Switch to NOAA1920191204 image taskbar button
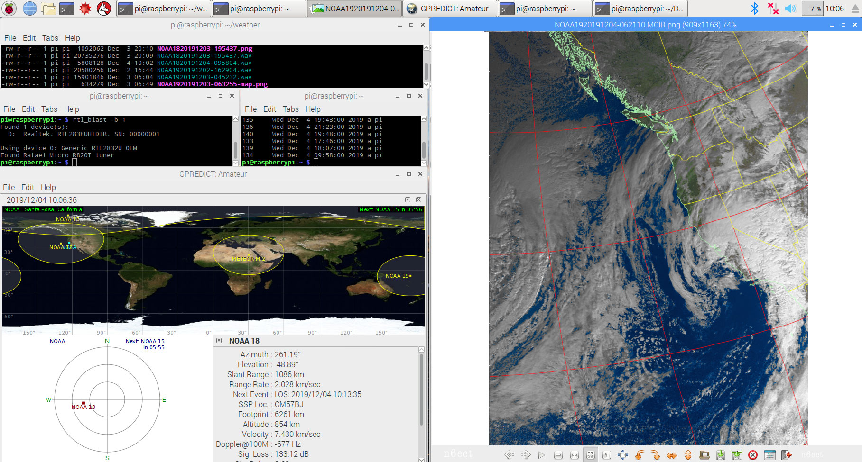 [354, 9]
